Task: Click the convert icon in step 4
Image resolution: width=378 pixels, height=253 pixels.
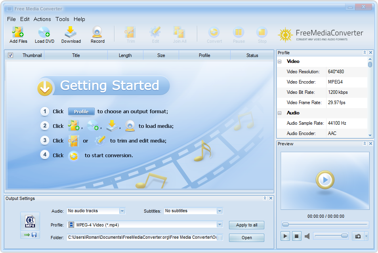Action: (74, 156)
